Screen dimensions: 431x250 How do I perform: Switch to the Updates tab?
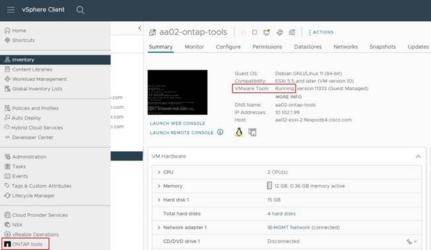pyautogui.click(x=418, y=47)
